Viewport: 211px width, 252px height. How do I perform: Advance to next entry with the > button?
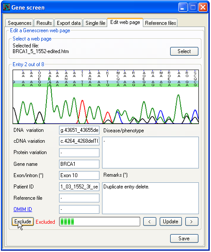192,222
